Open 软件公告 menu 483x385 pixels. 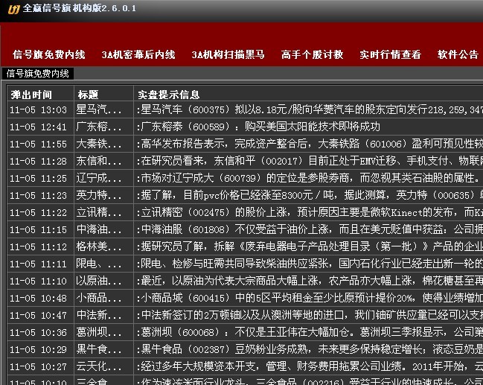coord(458,54)
